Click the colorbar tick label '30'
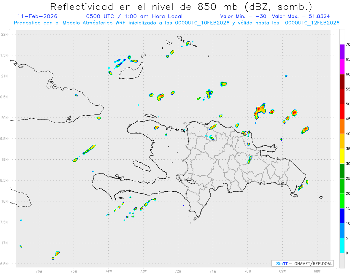This screenshot has height=275, width=356. pyautogui.click(x=349, y=164)
